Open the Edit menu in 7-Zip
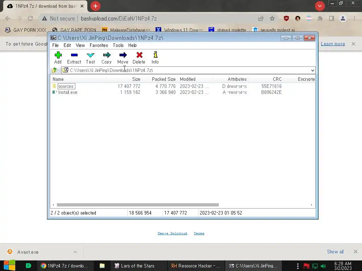Screen dimensions: 362x271 click(x=67, y=45)
